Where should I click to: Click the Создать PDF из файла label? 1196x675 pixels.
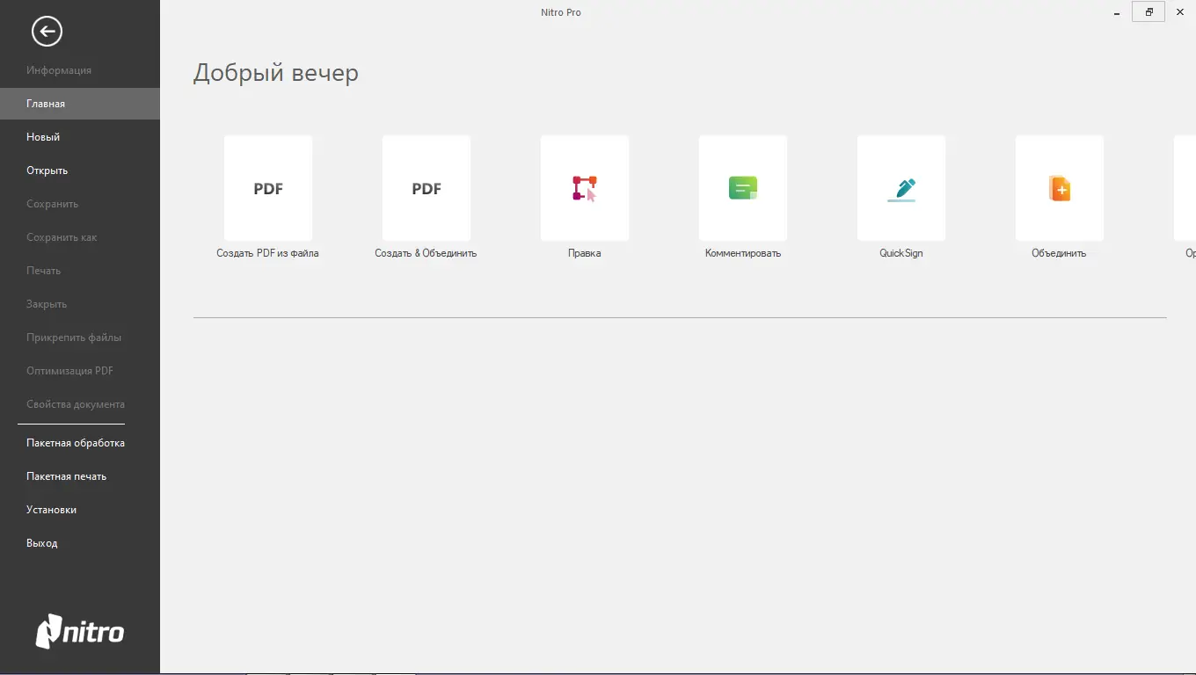pyautogui.click(x=268, y=253)
